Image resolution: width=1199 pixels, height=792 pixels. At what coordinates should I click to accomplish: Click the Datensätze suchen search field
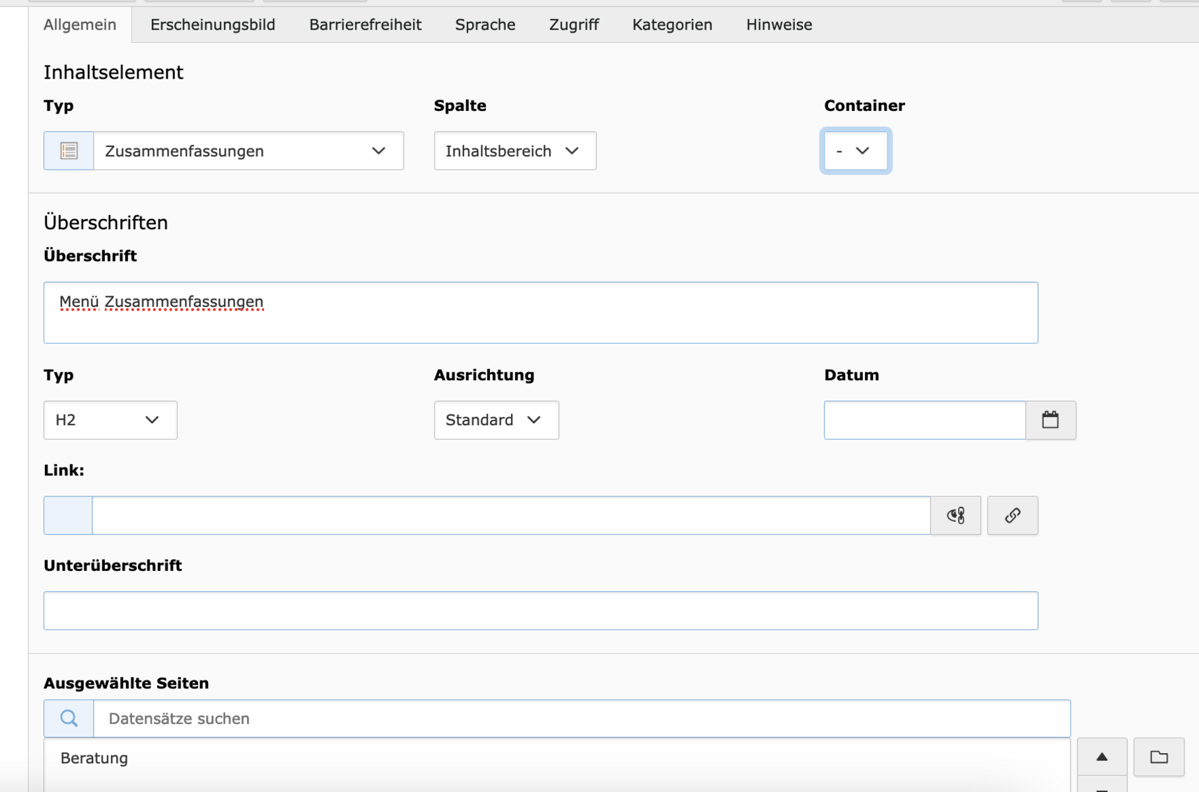[582, 719]
